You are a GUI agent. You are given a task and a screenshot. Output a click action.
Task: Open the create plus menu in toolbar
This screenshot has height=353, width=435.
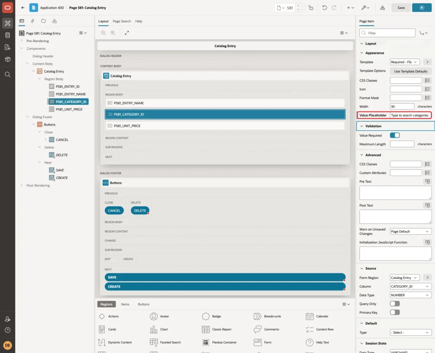point(350,8)
